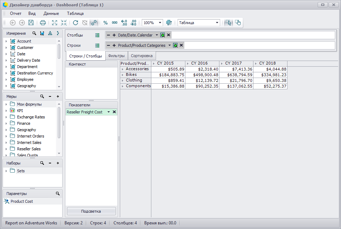Expand the Bikes row
The width and height of the screenshot is (341, 229).
(123, 75)
